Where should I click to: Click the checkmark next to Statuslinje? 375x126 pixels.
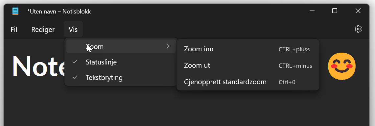coord(75,62)
